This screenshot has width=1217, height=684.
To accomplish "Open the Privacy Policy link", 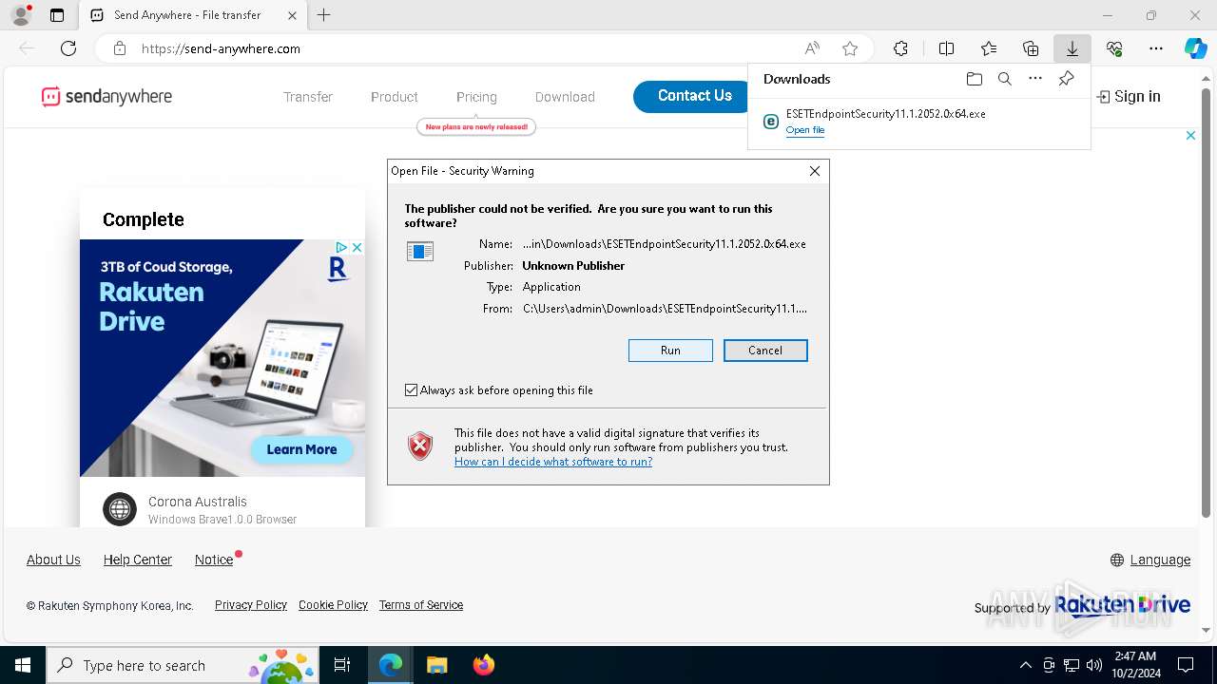I will [x=251, y=605].
